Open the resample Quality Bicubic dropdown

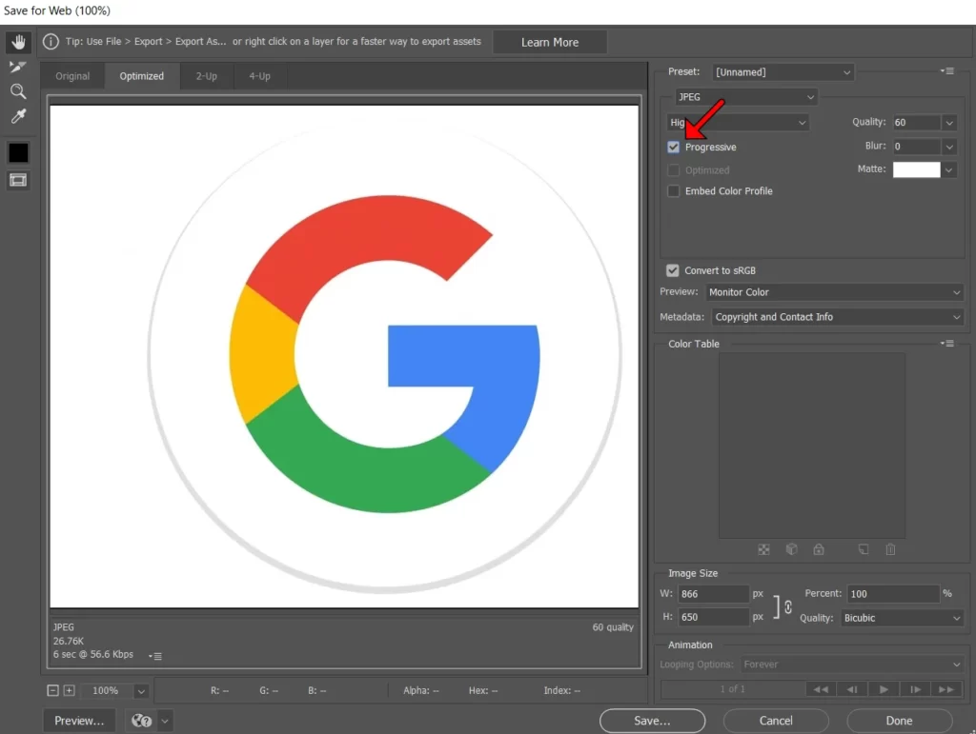pyautogui.click(x=902, y=619)
